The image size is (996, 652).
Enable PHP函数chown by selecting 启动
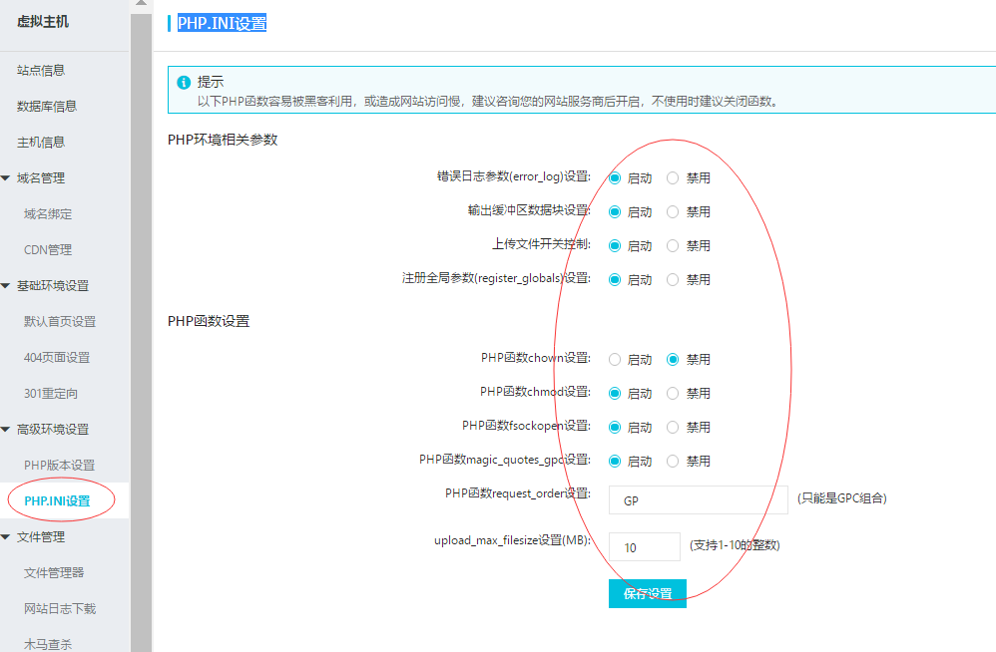[x=615, y=359]
